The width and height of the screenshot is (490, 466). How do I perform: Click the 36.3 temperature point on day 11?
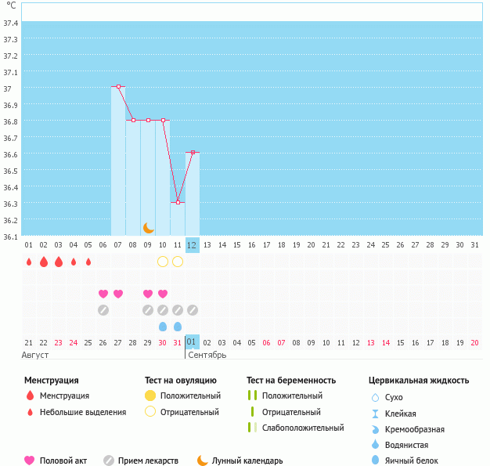pyautogui.click(x=178, y=202)
